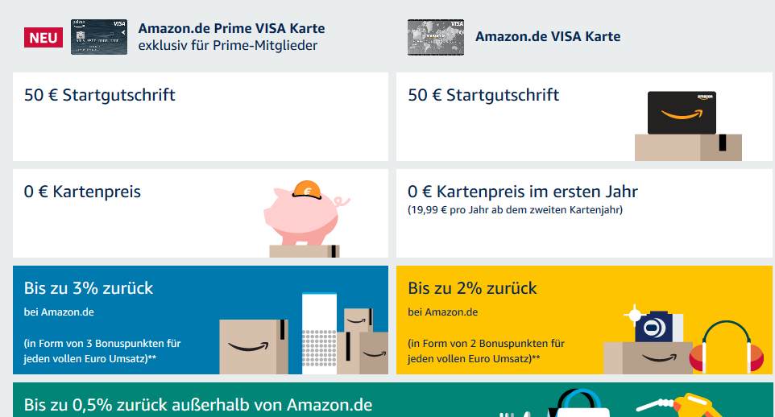Click the 0 € Kartenpreis im ersten Jahr tile
Image resolution: width=775 pixels, height=417 pixels.
584,213
